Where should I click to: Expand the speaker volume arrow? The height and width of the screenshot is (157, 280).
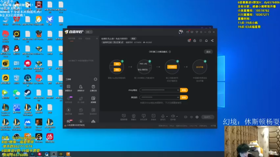coord(177,117)
